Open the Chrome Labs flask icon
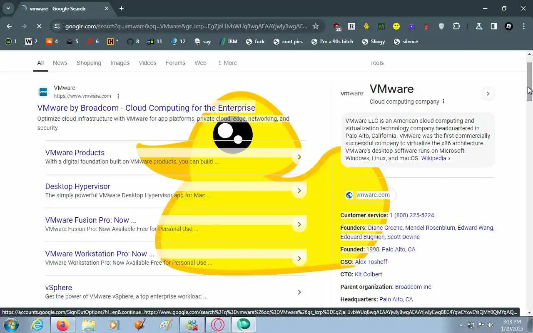Viewport: 533px width, 333px height. [x=478, y=26]
